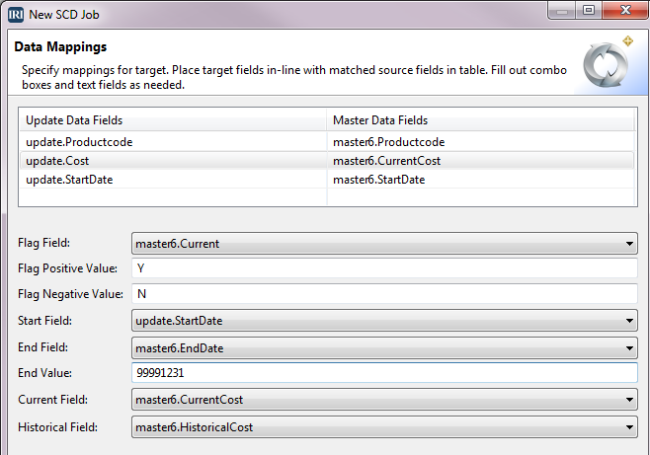Select the update.Cost cell

(x=173, y=161)
